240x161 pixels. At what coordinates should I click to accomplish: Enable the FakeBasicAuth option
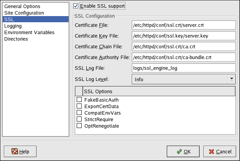coord(79,100)
